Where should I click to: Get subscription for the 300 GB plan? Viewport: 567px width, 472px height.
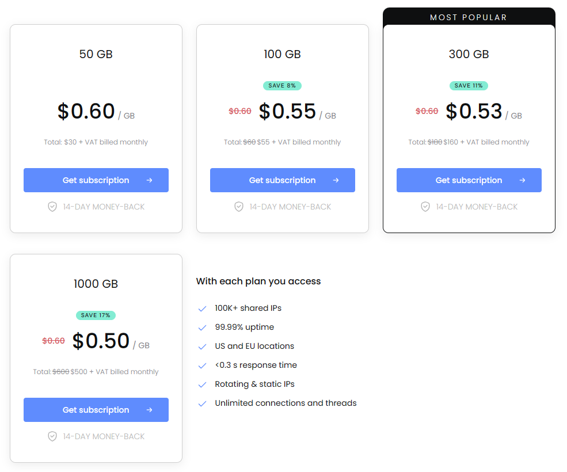[x=469, y=180]
